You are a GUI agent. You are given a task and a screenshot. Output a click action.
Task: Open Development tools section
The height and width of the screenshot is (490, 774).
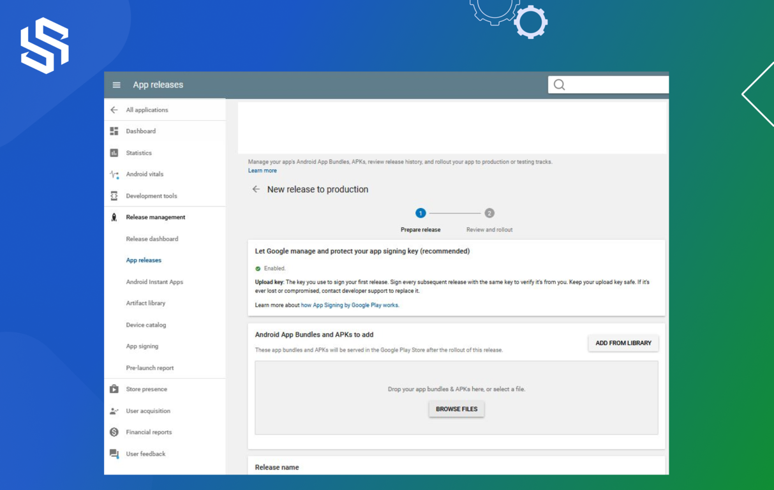point(151,196)
